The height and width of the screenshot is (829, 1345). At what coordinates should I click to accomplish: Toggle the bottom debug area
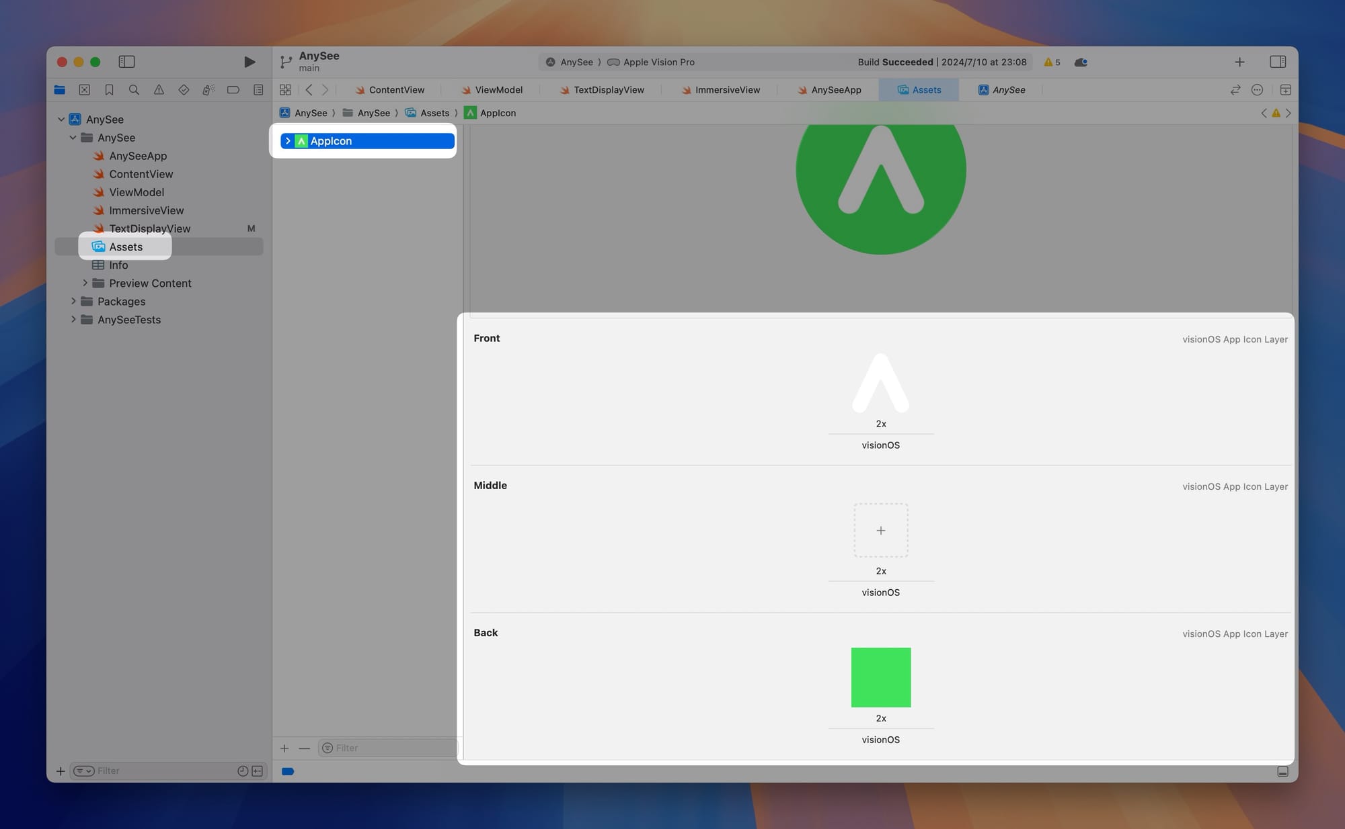click(1282, 771)
